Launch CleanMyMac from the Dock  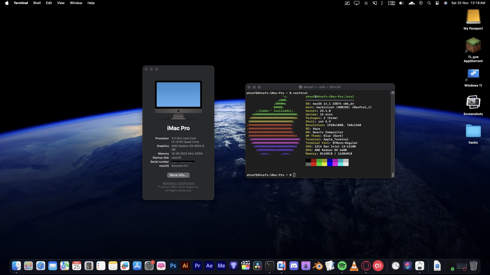(x=161, y=266)
